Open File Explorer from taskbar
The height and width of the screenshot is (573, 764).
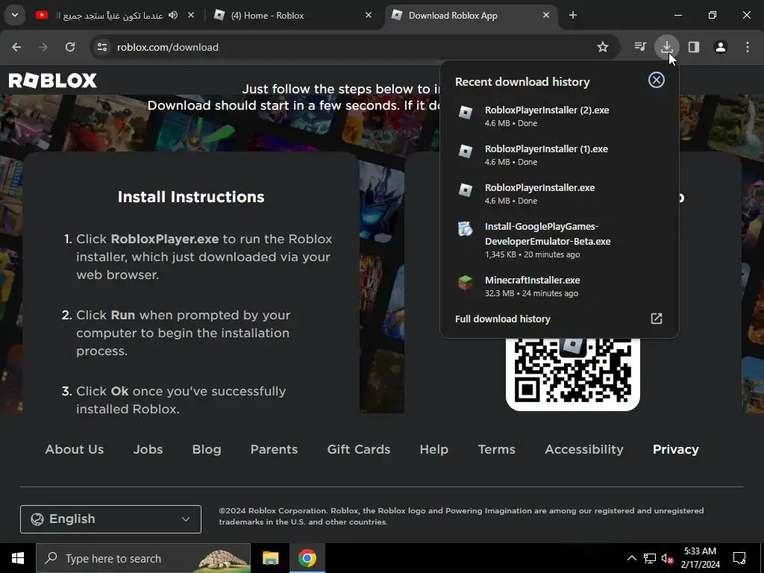click(x=270, y=558)
